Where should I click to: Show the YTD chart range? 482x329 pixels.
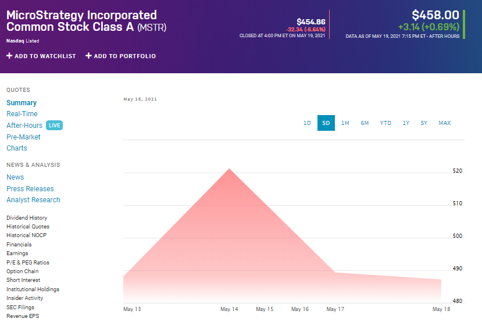pos(385,123)
